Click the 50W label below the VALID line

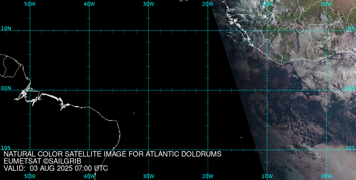[30, 176]
